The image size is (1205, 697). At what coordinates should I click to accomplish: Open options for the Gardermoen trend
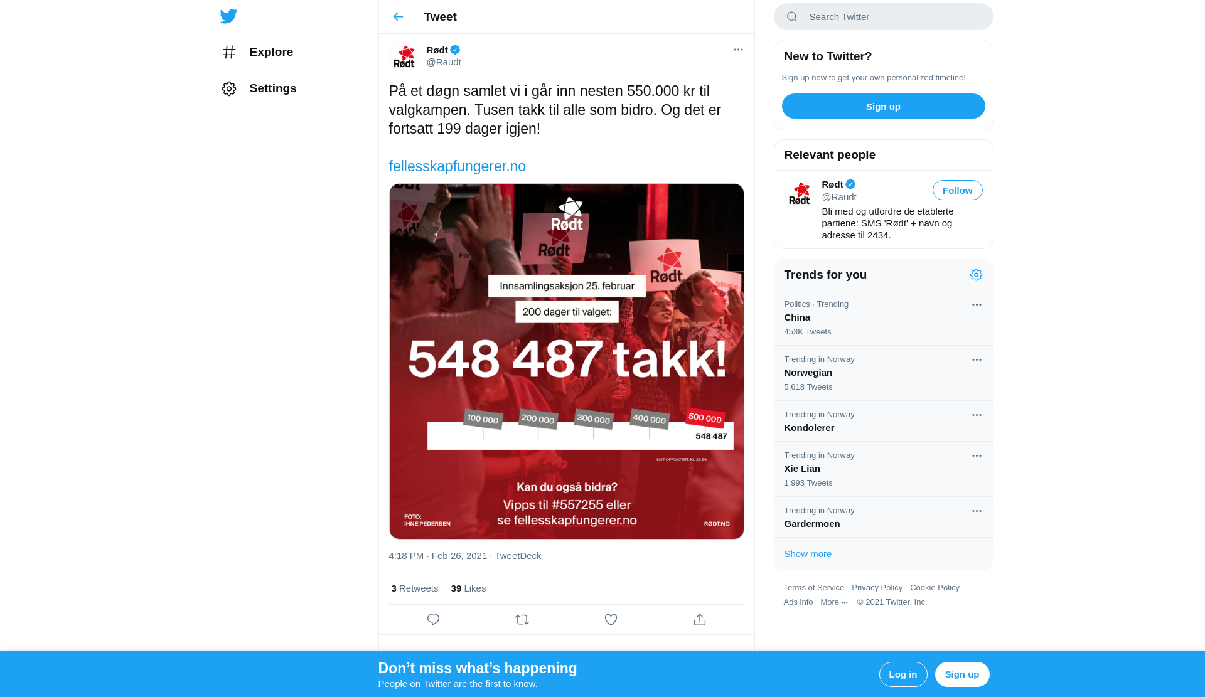977,511
